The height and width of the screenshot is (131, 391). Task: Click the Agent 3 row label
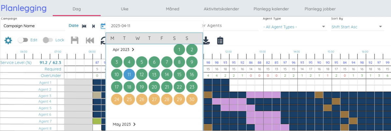pos(45,96)
